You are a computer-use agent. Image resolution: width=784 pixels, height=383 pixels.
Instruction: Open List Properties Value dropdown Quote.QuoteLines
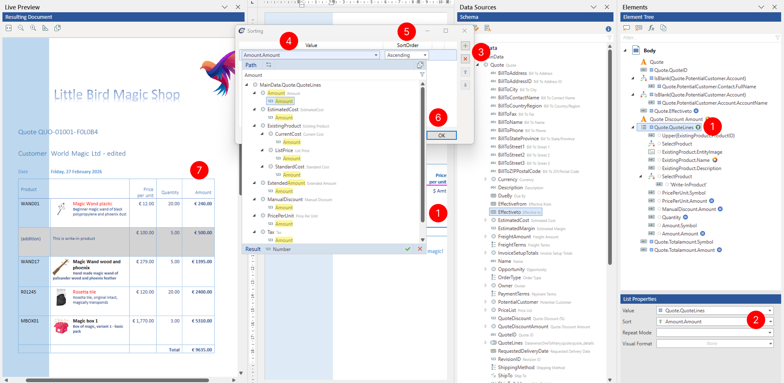tap(770, 311)
